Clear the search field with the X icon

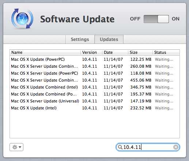tap(176, 147)
